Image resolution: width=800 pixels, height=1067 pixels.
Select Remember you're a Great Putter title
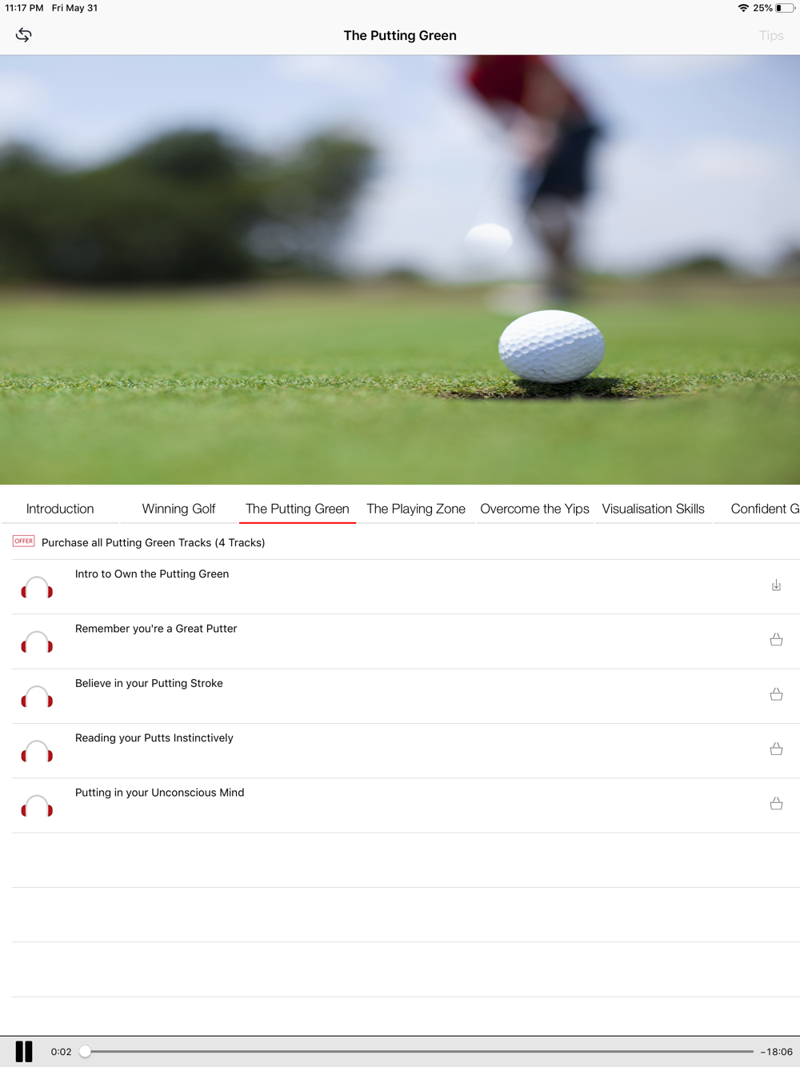[x=156, y=629]
